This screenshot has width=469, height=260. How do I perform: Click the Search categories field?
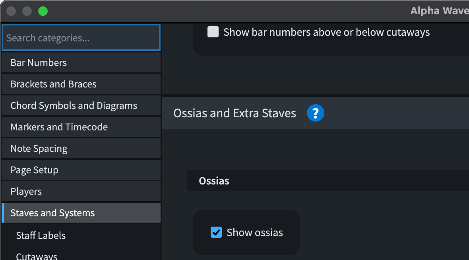81,38
